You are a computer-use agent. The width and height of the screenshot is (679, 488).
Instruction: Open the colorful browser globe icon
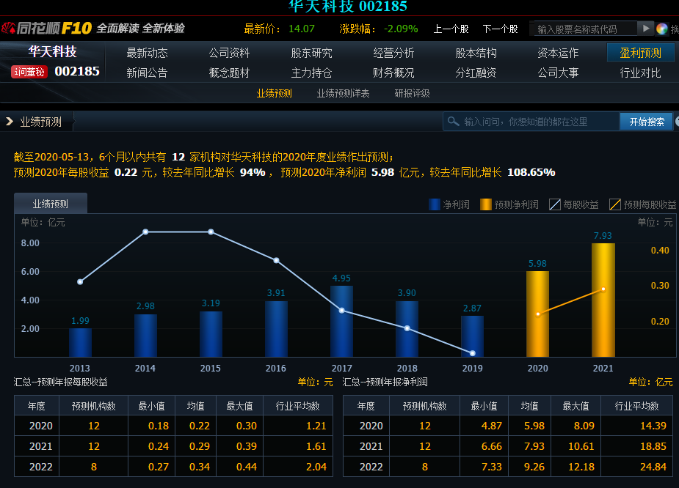coord(661,29)
